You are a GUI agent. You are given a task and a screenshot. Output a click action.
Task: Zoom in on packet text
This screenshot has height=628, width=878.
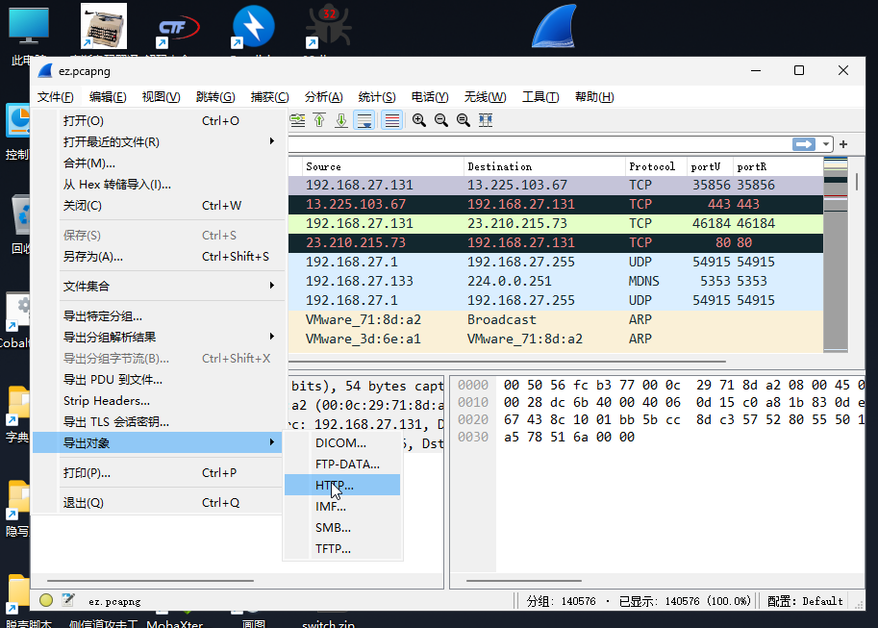[419, 120]
